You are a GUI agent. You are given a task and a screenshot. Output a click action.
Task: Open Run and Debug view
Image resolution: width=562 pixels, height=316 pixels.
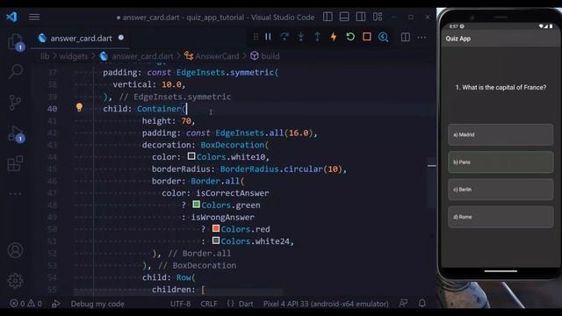coord(16,133)
